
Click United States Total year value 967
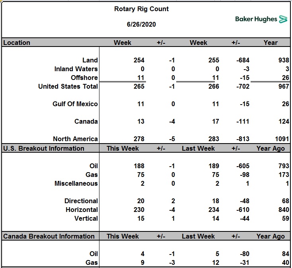coord(283,86)
